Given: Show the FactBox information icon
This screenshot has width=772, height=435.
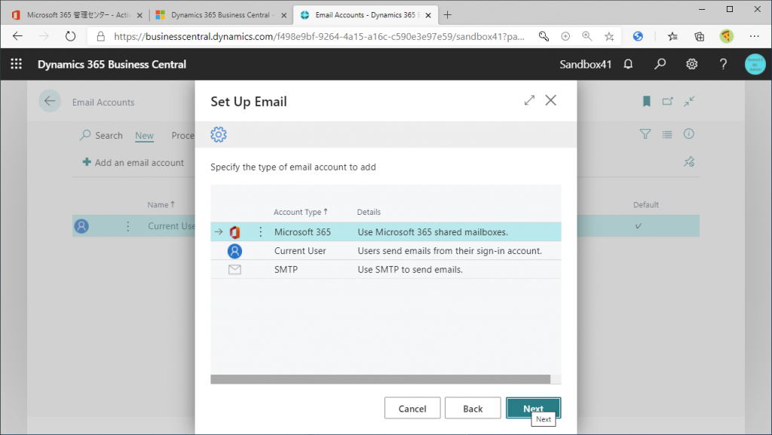Looking at the screenshot, I should pyautogui.click(x=689, y=134).
